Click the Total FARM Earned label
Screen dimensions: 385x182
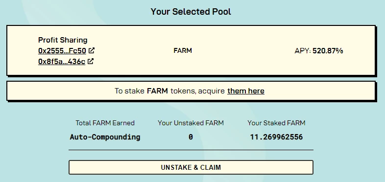tap(105, 123)
